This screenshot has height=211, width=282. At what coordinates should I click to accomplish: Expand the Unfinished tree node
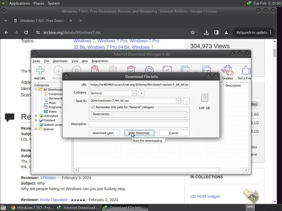(x=36, y=116)
